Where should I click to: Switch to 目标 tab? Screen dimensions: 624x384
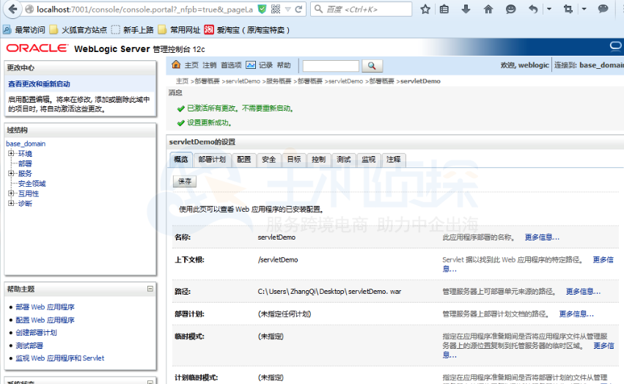tap(294, 160)
